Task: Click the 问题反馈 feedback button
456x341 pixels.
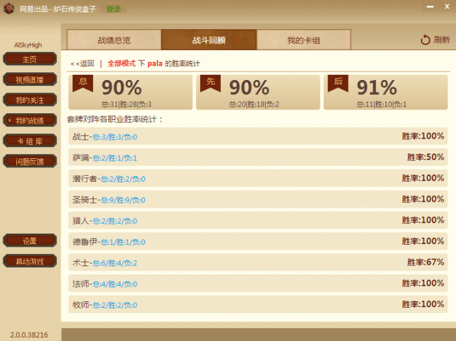Action: coord(30,161)
